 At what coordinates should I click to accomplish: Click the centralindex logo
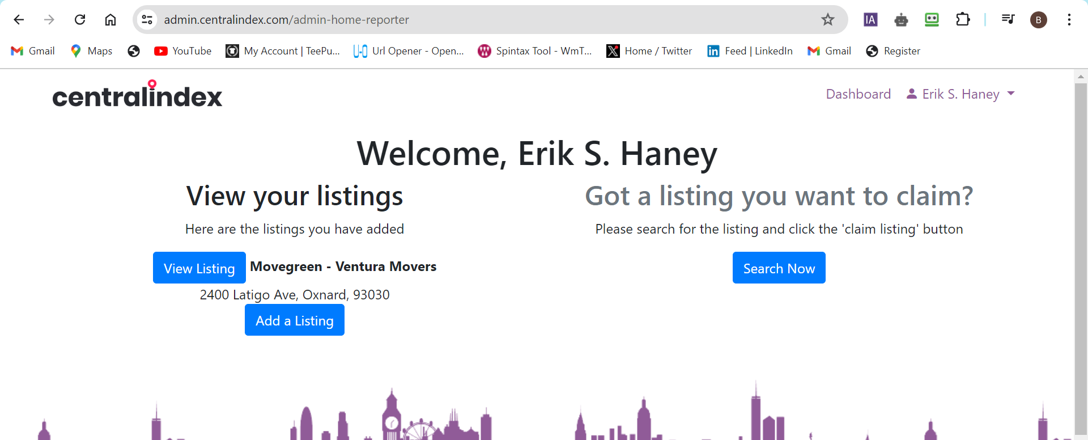point(137,94)
